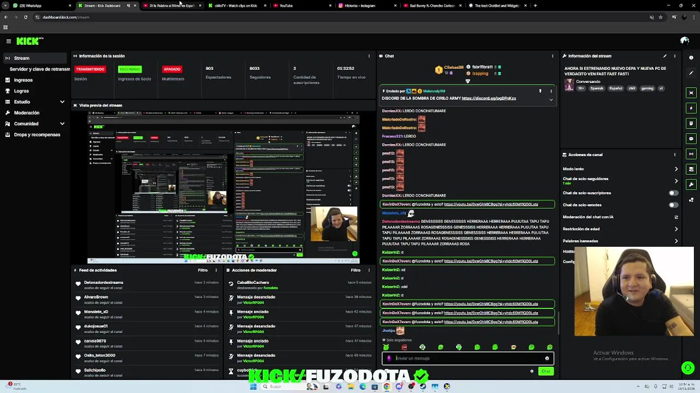
Task: Open the three-dot menu of the Chat panel
Action: pyautogui.click(x=553, y=56)
